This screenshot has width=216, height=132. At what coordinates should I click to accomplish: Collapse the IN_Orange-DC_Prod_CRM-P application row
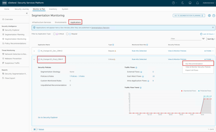click(x=34, y=59)
